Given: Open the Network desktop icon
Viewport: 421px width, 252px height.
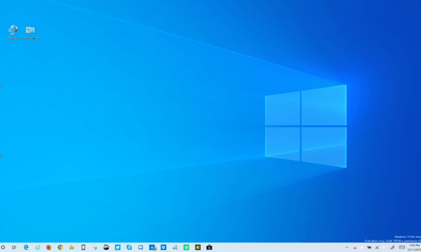Looking at the screenshot, I should [x=13, y=32].
